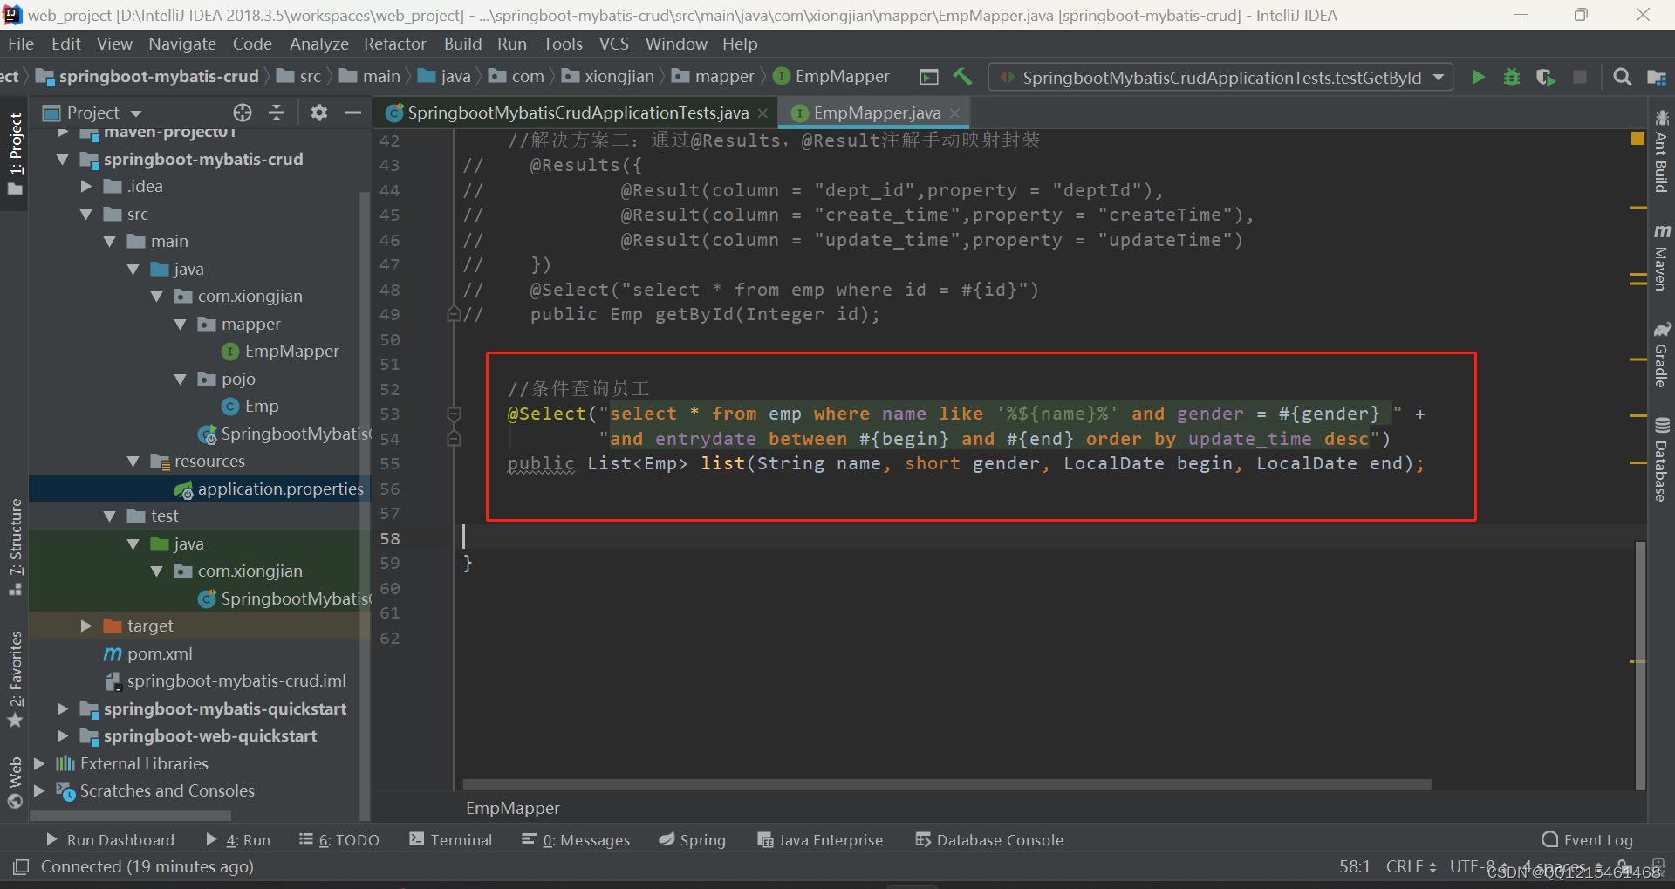Open Database Console panel
1675x889 pixels.
coord(989,839)
